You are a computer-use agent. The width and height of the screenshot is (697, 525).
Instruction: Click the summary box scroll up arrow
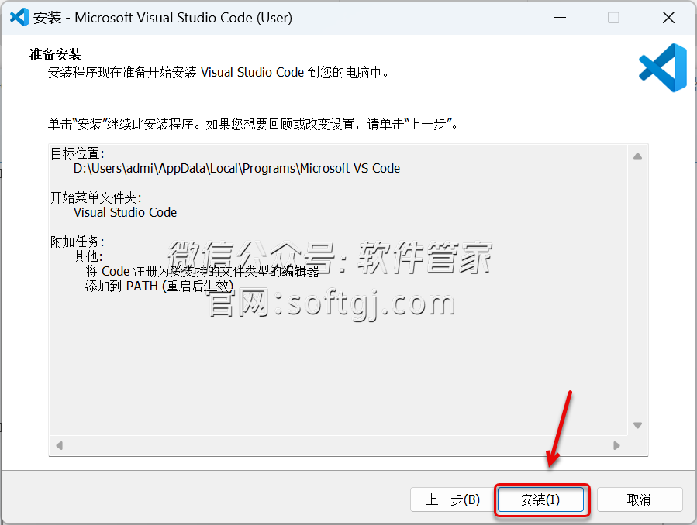(637, 156)
